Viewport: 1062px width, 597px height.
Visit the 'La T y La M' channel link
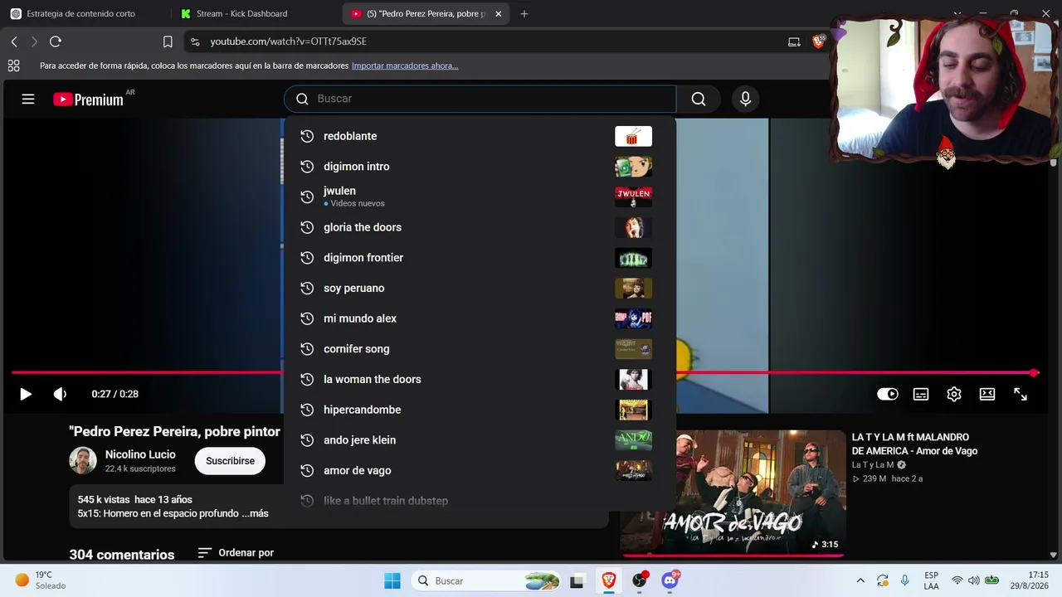click(873, 465)
